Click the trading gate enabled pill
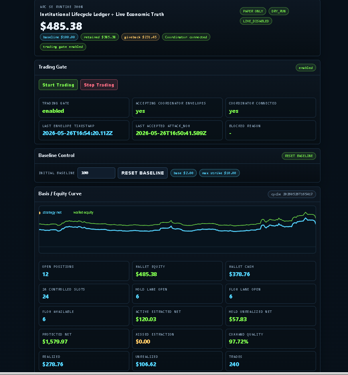 pyautogui.click(x=63, y=47)
